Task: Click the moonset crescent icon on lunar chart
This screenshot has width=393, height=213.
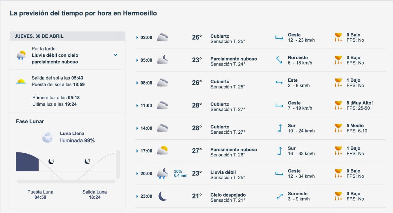Action: pos(51,161)
